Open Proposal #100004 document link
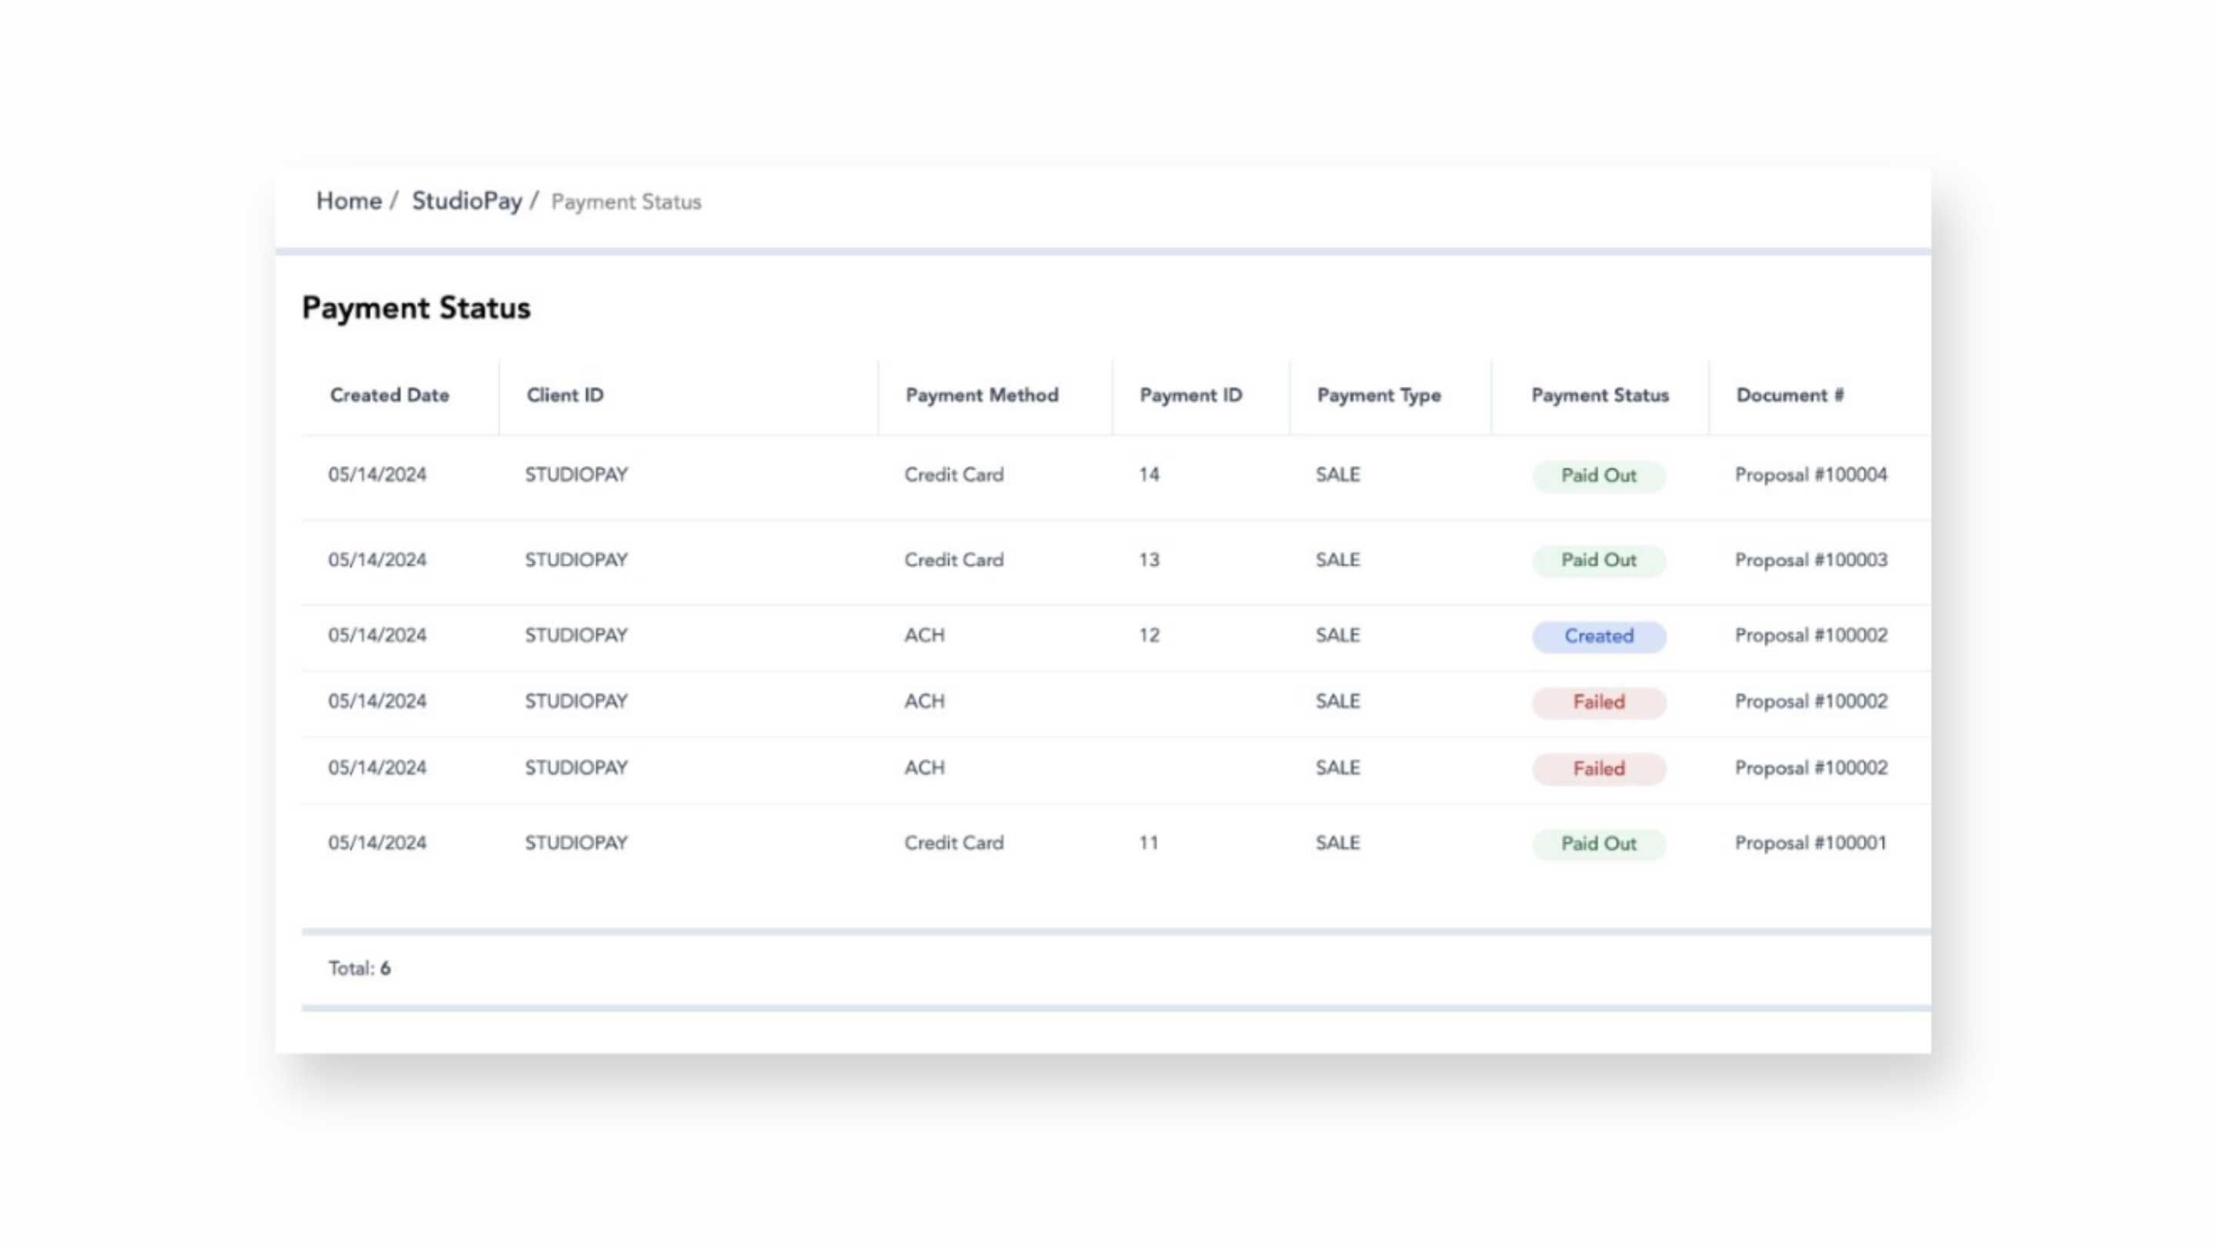2216x1246 pixels. (1810, 475)
